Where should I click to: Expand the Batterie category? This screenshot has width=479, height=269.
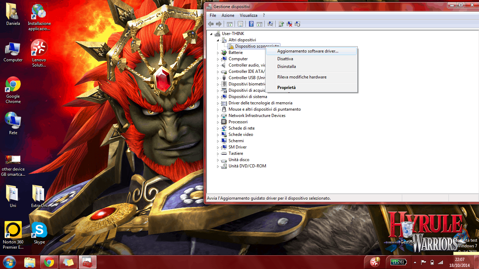(218, 53)
